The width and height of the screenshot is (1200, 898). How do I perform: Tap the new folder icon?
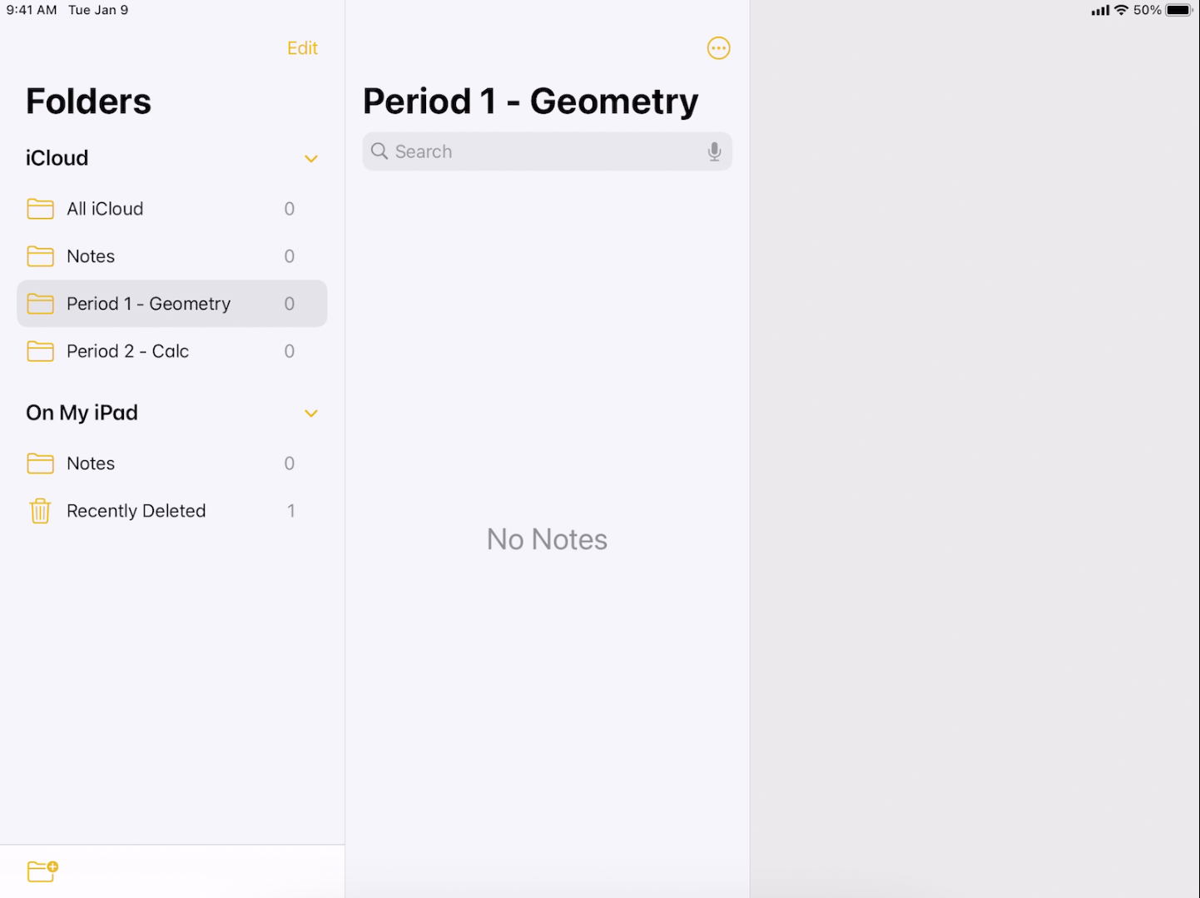click(x=42, y=871)
